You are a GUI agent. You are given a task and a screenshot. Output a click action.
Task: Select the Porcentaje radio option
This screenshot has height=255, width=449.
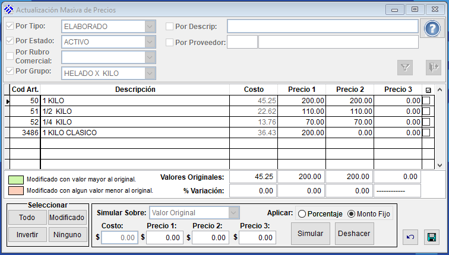pos(302,213)
